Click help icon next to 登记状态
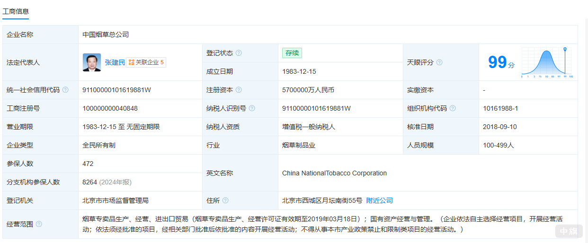The height and width of the screenshot is (243, 588). point(239,53)
